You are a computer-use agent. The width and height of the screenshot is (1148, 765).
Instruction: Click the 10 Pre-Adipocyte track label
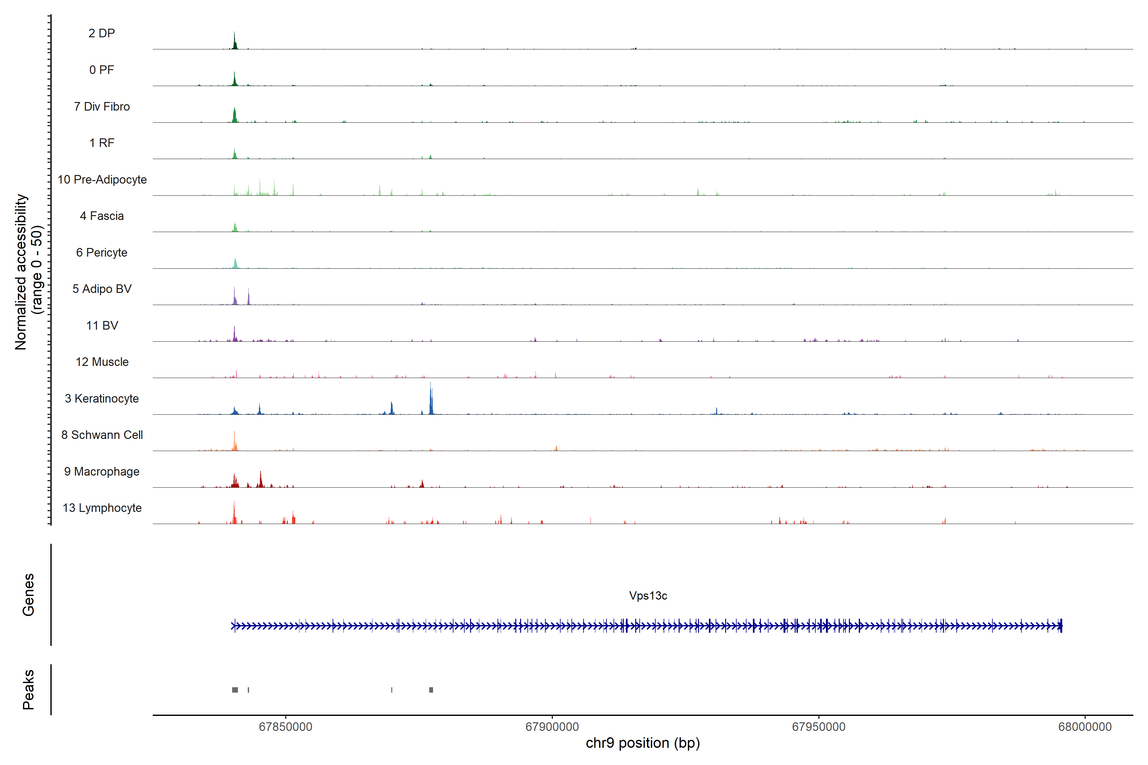coord(102,179)
